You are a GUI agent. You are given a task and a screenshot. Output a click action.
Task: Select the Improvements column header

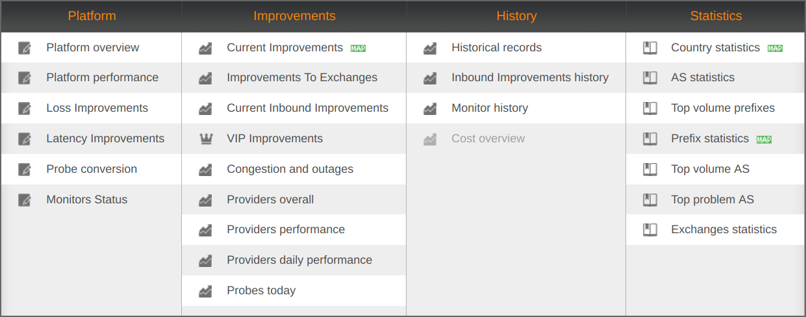[294, 16]
